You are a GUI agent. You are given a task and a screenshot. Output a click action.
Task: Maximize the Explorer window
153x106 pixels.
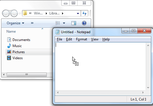pyautogui.click(x=73, y=3)
